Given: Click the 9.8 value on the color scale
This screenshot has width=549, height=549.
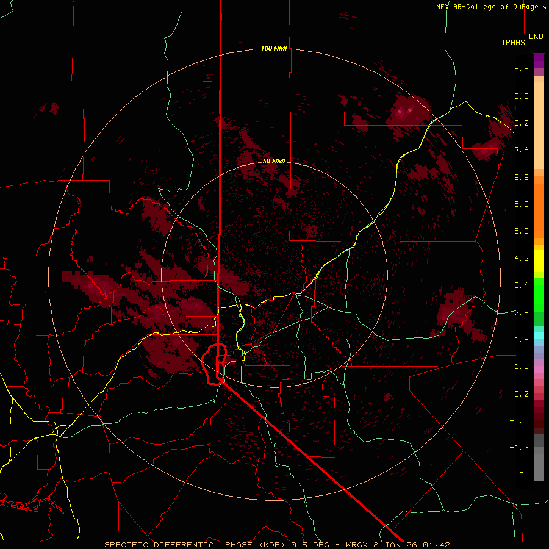Looking at the screenshot, I should click(x=522, y=68).
